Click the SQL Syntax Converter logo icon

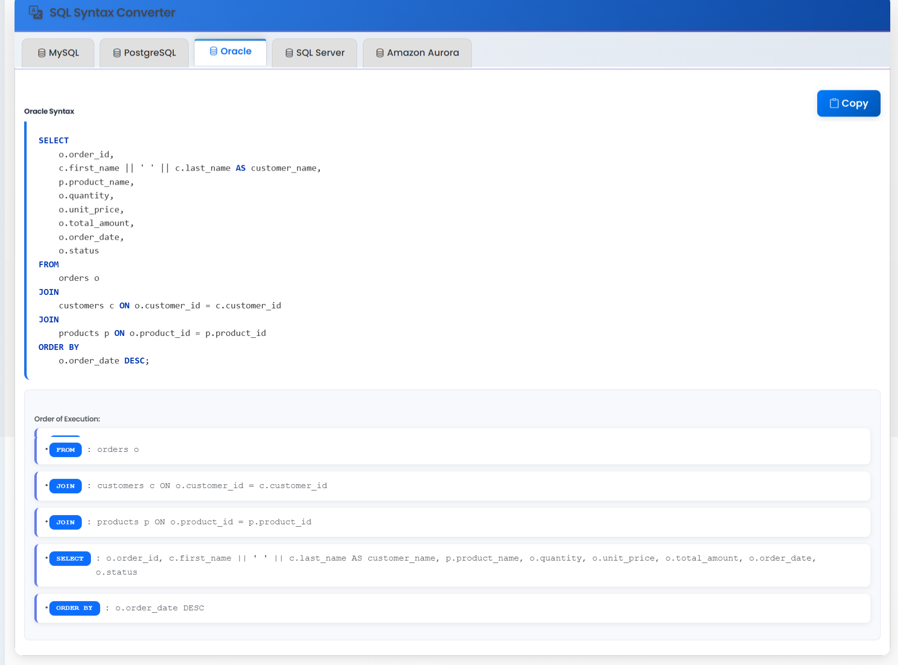[35, 12]
